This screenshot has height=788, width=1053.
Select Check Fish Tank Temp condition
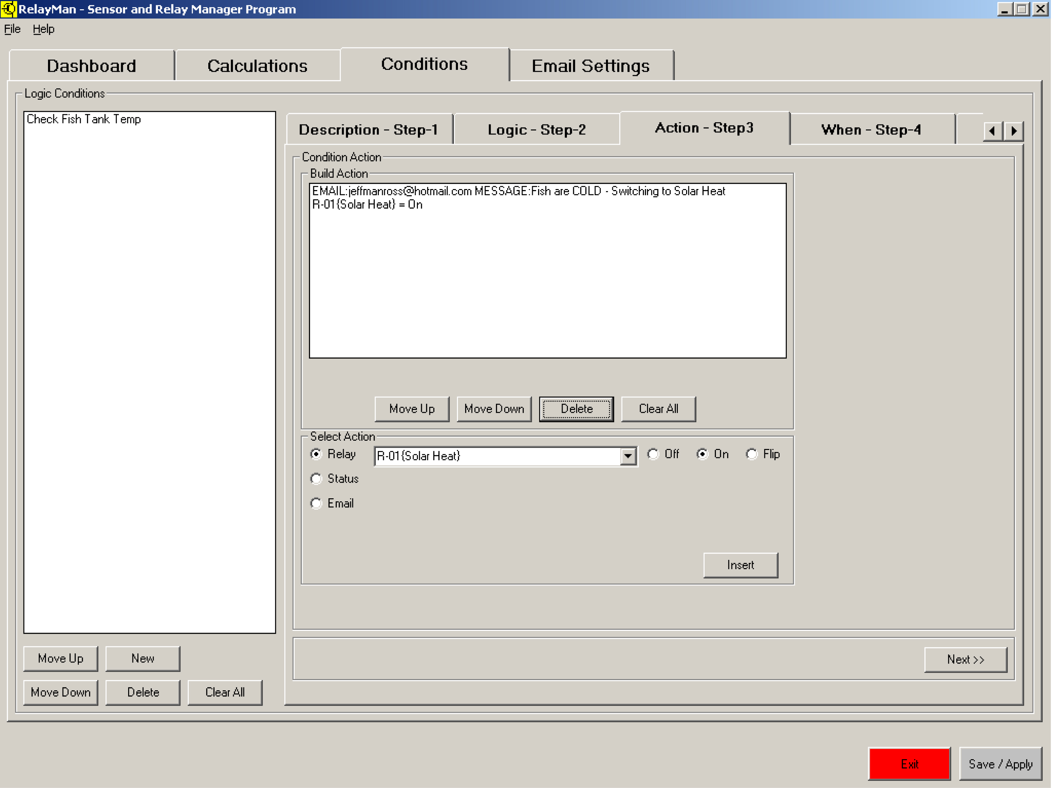pyautogui.click(x=84, y=119)
